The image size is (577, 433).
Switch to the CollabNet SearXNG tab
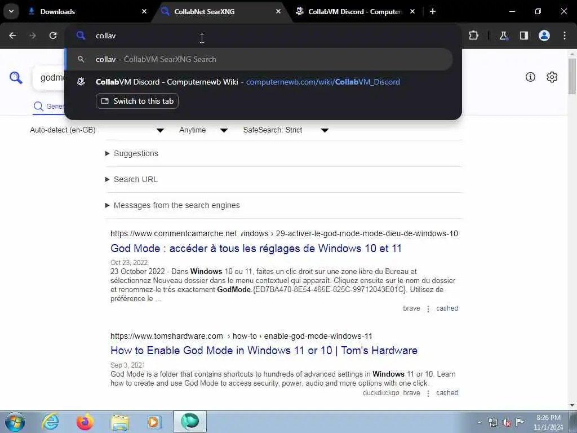pos(223,11)
